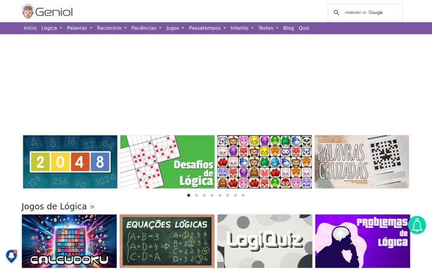This screenshot has height=270, width=432.
Task: Open the Calcudoku game card
Action: [69, 241]
